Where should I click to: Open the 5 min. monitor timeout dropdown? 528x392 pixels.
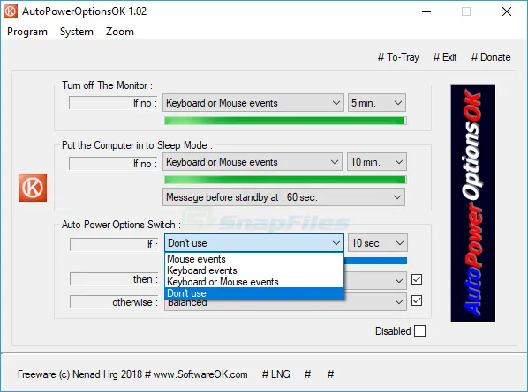pos(377,103)
